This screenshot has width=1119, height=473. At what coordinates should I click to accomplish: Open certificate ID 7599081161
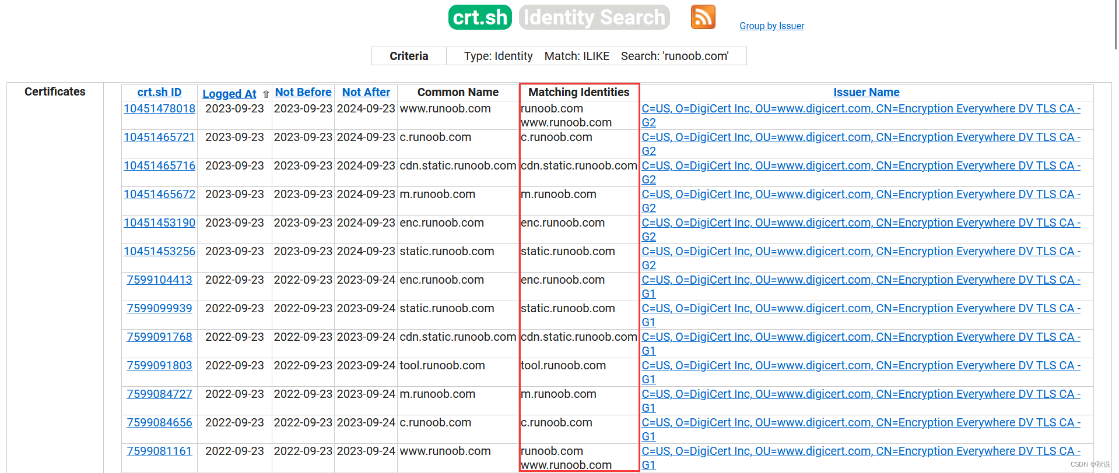[159, 451]
